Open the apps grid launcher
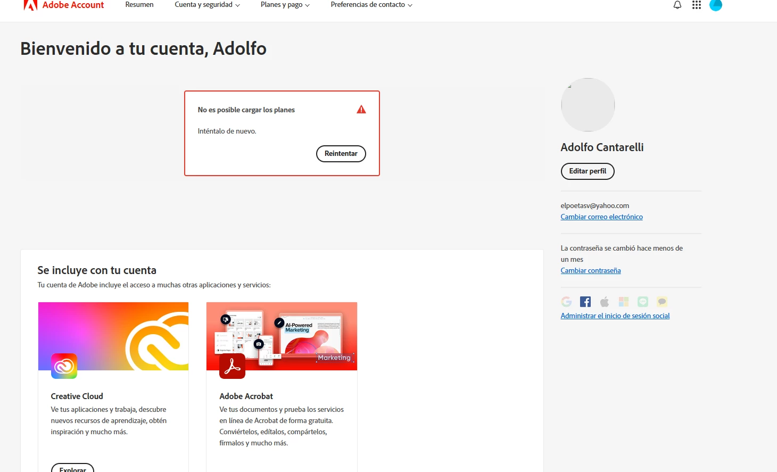Image resolution: width=777 pixels, height=472 pixels. [697, 5]
